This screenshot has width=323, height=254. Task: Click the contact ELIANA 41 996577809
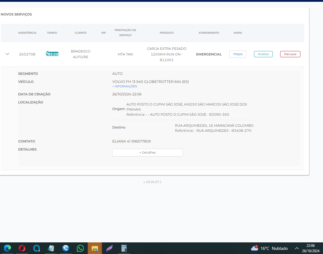[131, 141]
